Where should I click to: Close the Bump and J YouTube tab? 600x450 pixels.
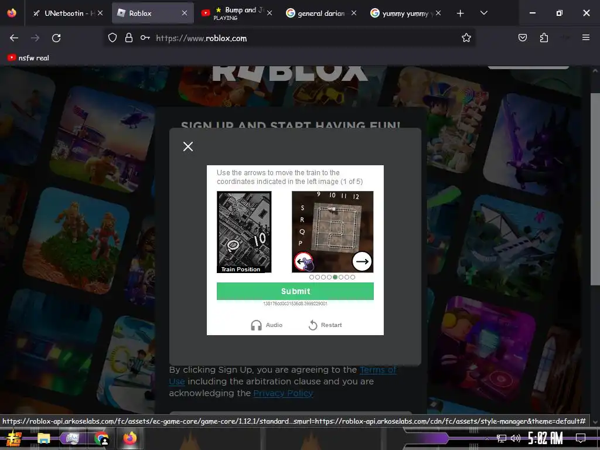pyautogui.click(x=270, y=13)
